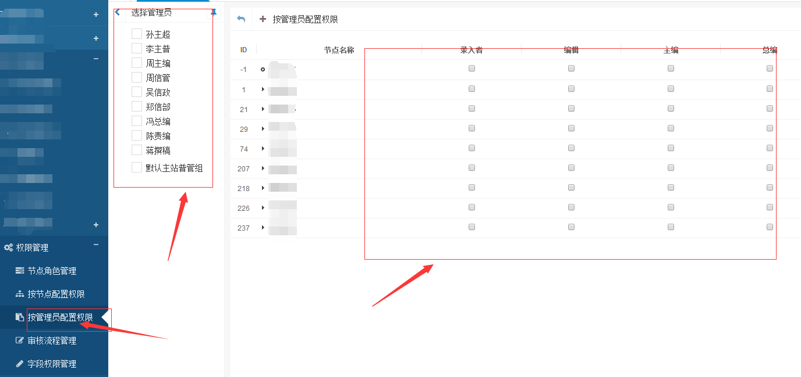
Task: Tick the 主编 checkbox in row ID 1
Action: pos(671,89)
